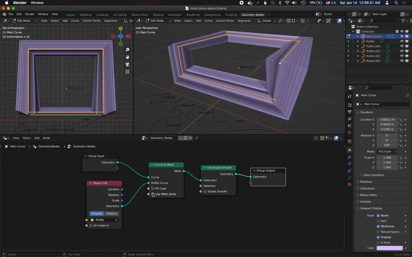Switch to the Shading workspace tab
412x257 pixels.
(158, 15)
